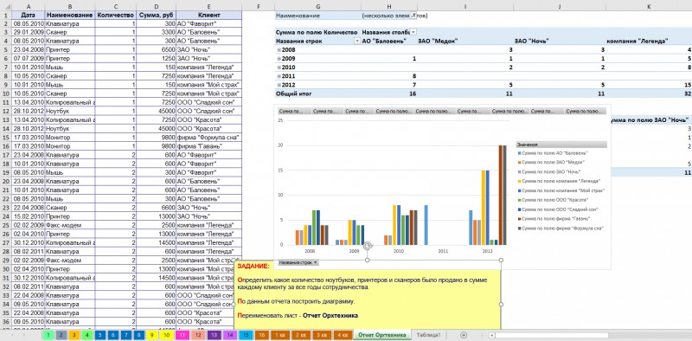
Task: Switch to sheet tab 10
Action: tap(166, 335)
